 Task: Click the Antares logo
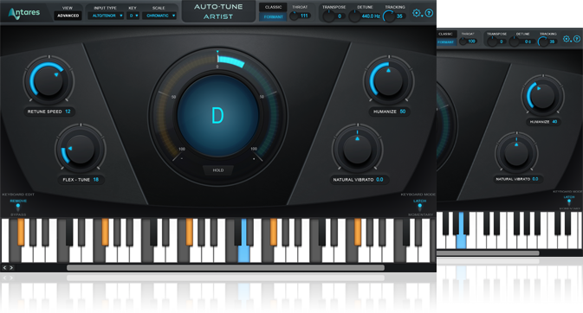click(24, 13)
